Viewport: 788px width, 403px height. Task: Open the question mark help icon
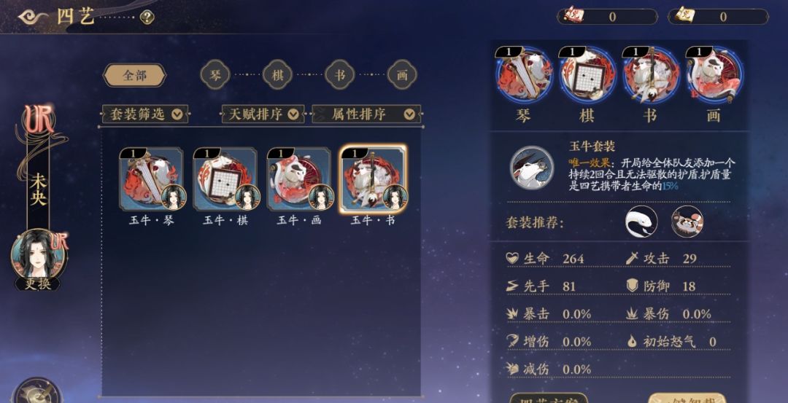pos(147,18)
